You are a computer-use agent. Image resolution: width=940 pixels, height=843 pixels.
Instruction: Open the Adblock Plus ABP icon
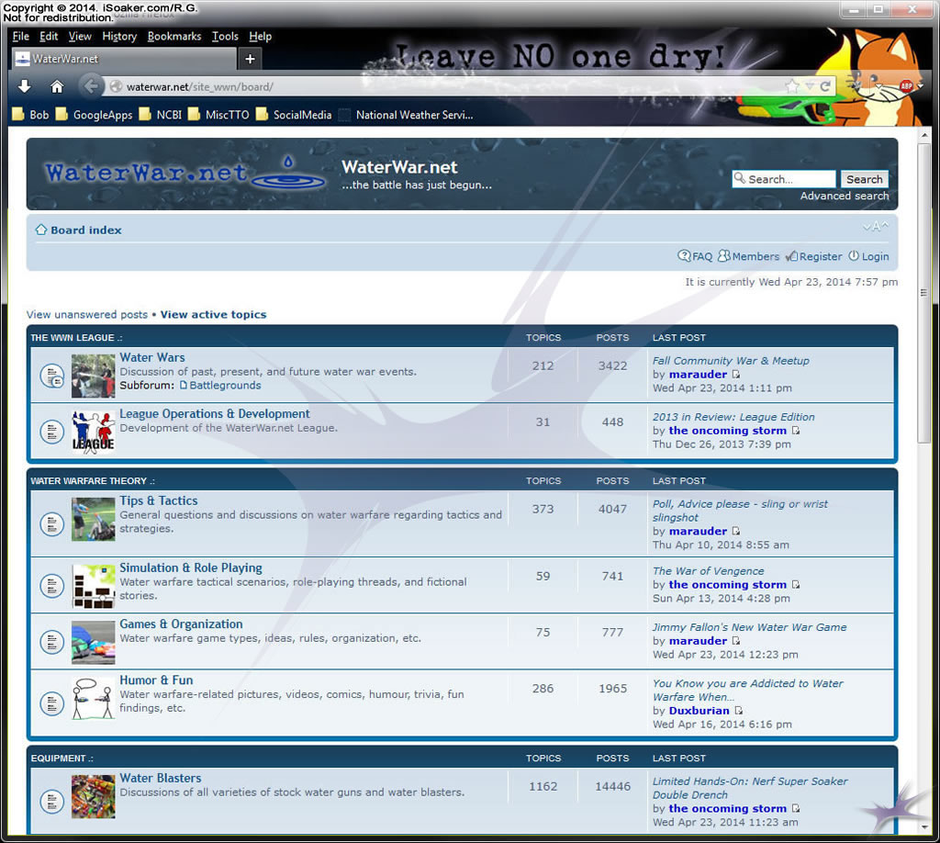click(906, 85)
